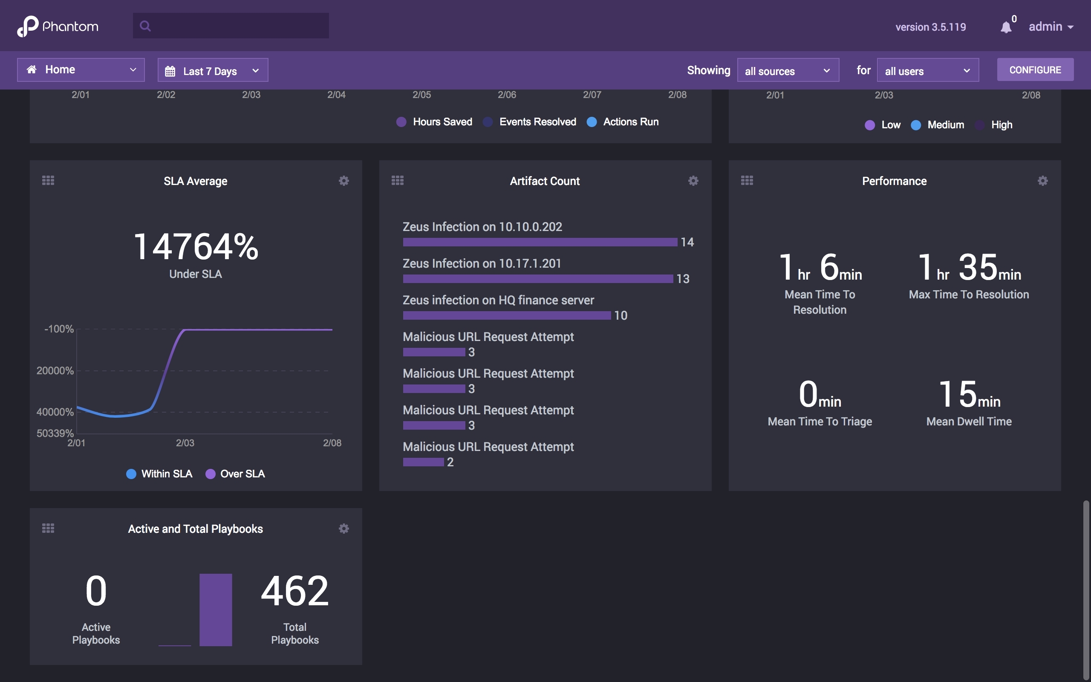
Task: Open the all users dropdown
Action: pyautogui.click(x=927, y=70)
